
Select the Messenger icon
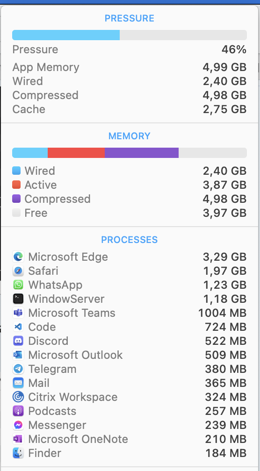[x=18, y=425]
